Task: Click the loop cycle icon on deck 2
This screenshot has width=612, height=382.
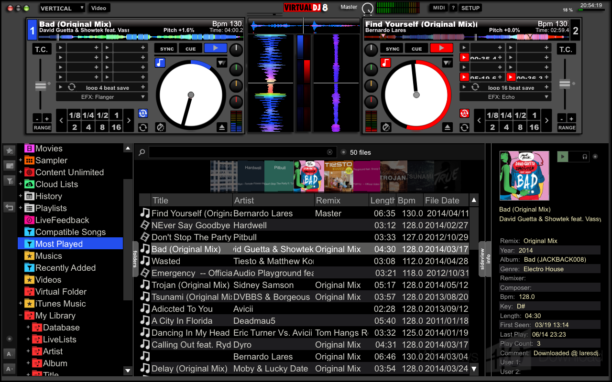Action: [x=464, y=127]
